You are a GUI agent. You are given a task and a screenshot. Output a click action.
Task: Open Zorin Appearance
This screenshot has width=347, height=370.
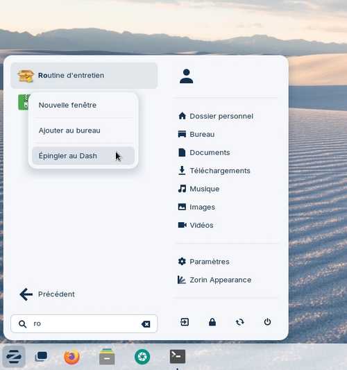point(214,280)
